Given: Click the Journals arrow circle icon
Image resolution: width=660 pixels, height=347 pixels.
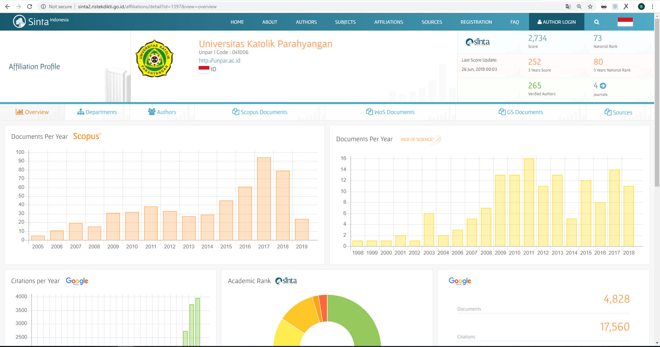Looking at the screenshot, I should (603, 86).
